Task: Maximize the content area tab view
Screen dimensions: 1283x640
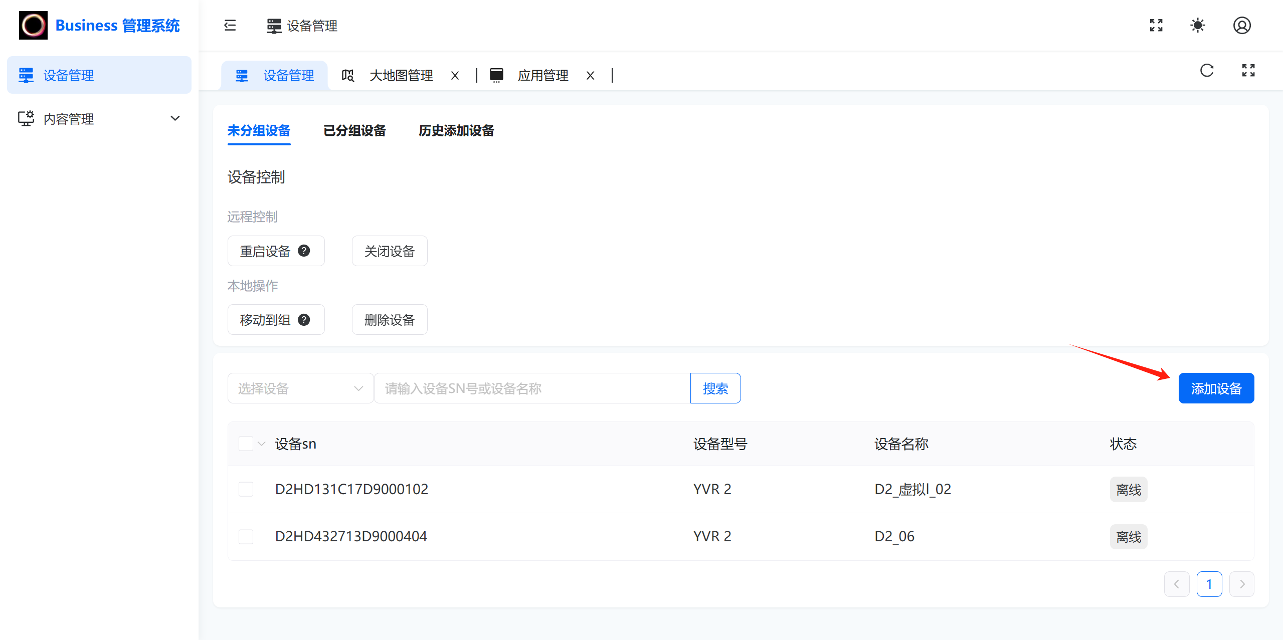Action: (x=1248, y=71)
